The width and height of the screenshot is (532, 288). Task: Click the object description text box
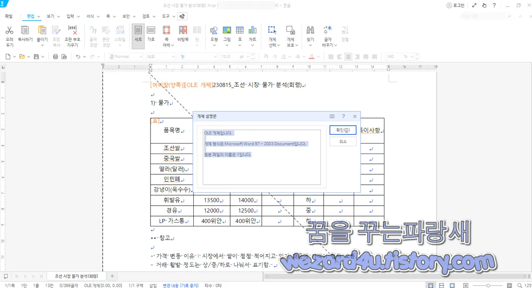point(262,157)
